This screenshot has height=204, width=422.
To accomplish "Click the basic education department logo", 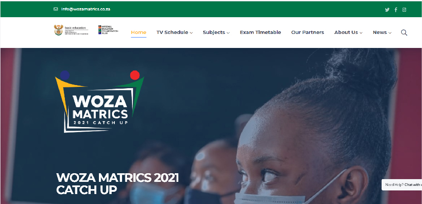I will tap(71, 30).
